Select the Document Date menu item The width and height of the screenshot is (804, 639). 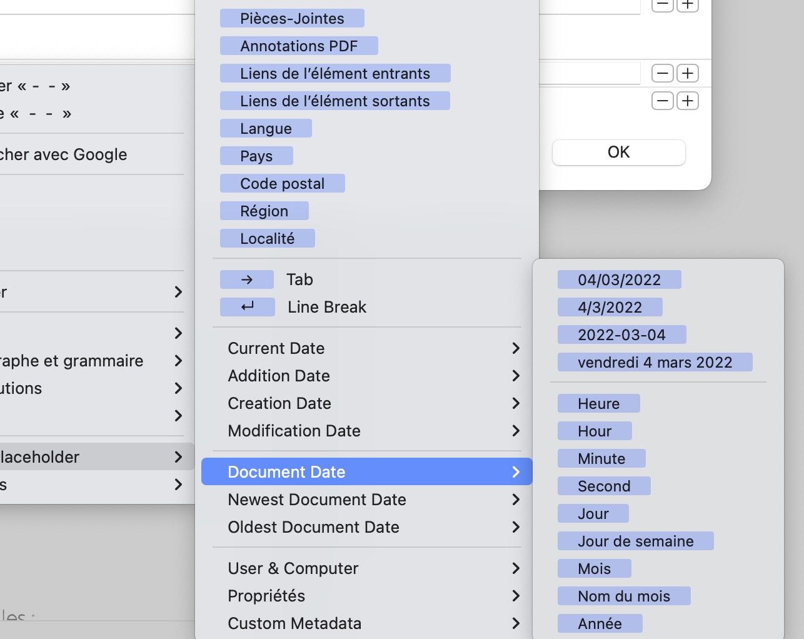point(367,471)
